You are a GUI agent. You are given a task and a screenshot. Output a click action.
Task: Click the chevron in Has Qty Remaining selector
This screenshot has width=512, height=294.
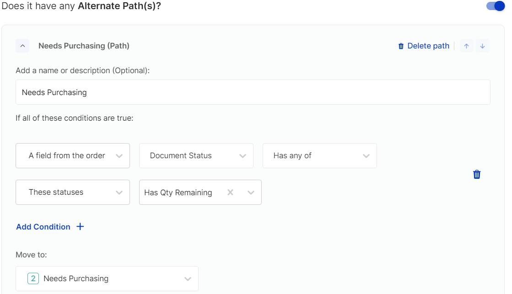(251, 192)
